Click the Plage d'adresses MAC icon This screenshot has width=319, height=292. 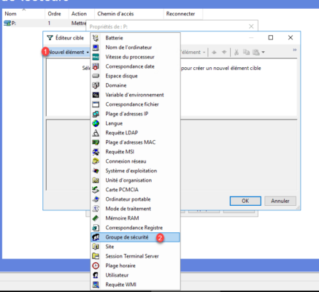96,142
